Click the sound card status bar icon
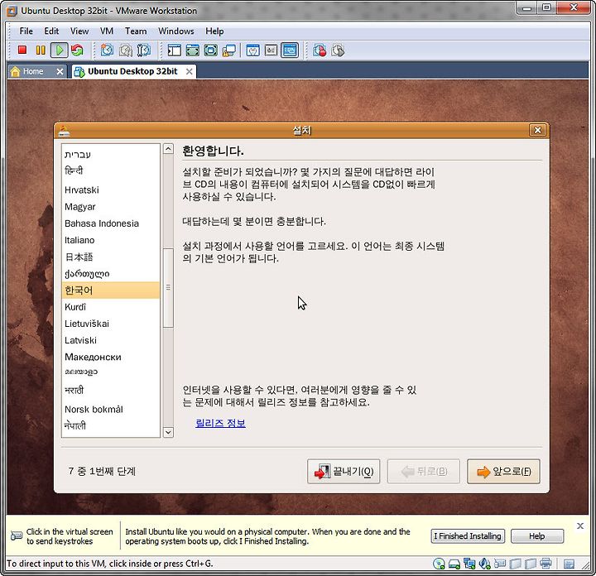Viewport: 596px width, 576px height. [x=484, y=564]
